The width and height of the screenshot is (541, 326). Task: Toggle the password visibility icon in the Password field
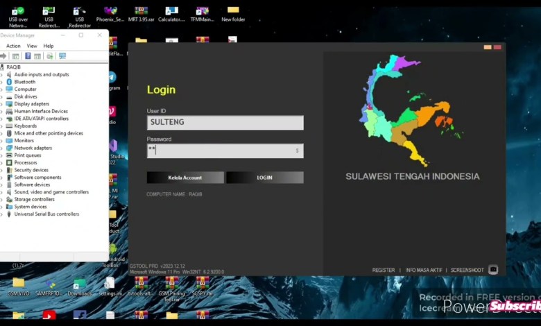point(297,151)
